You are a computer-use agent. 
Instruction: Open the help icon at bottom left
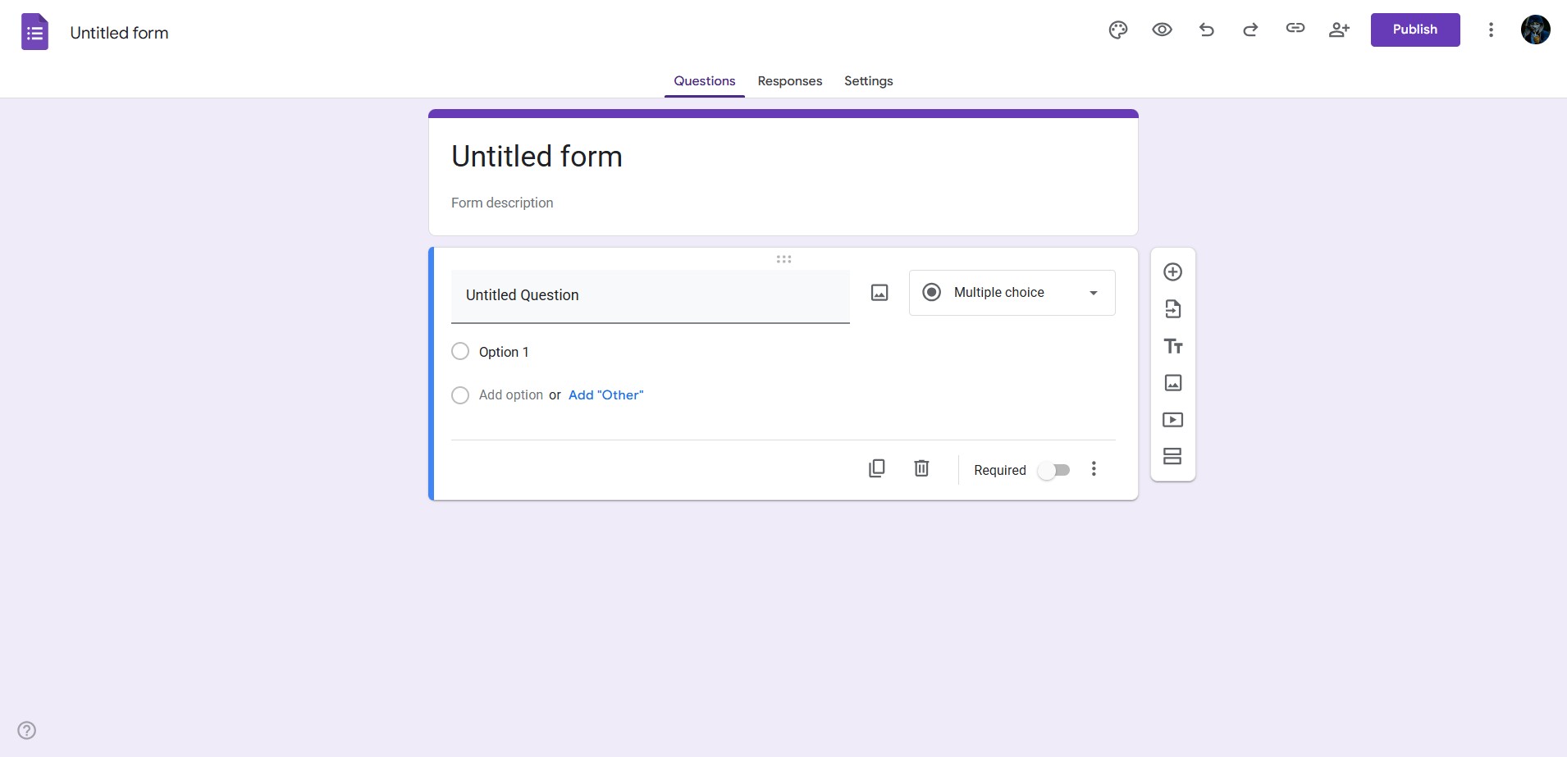point(27,730)
